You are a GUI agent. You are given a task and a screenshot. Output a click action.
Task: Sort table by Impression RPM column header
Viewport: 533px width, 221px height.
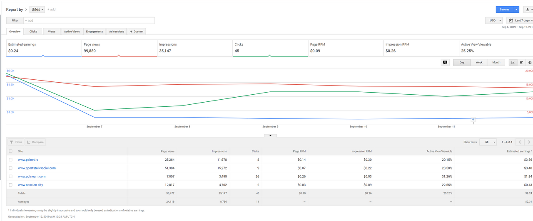tap(362, 151)
